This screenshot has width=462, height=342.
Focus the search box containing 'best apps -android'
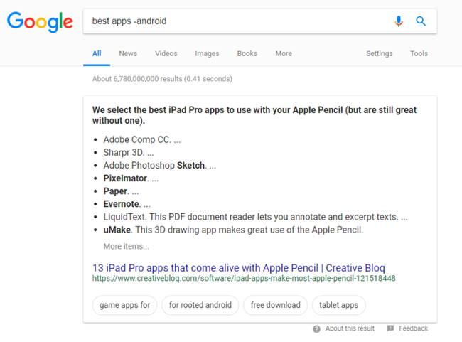[x=239, y=21]
